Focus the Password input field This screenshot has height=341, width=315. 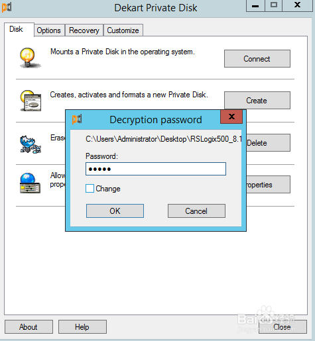[x=156, y=169]
